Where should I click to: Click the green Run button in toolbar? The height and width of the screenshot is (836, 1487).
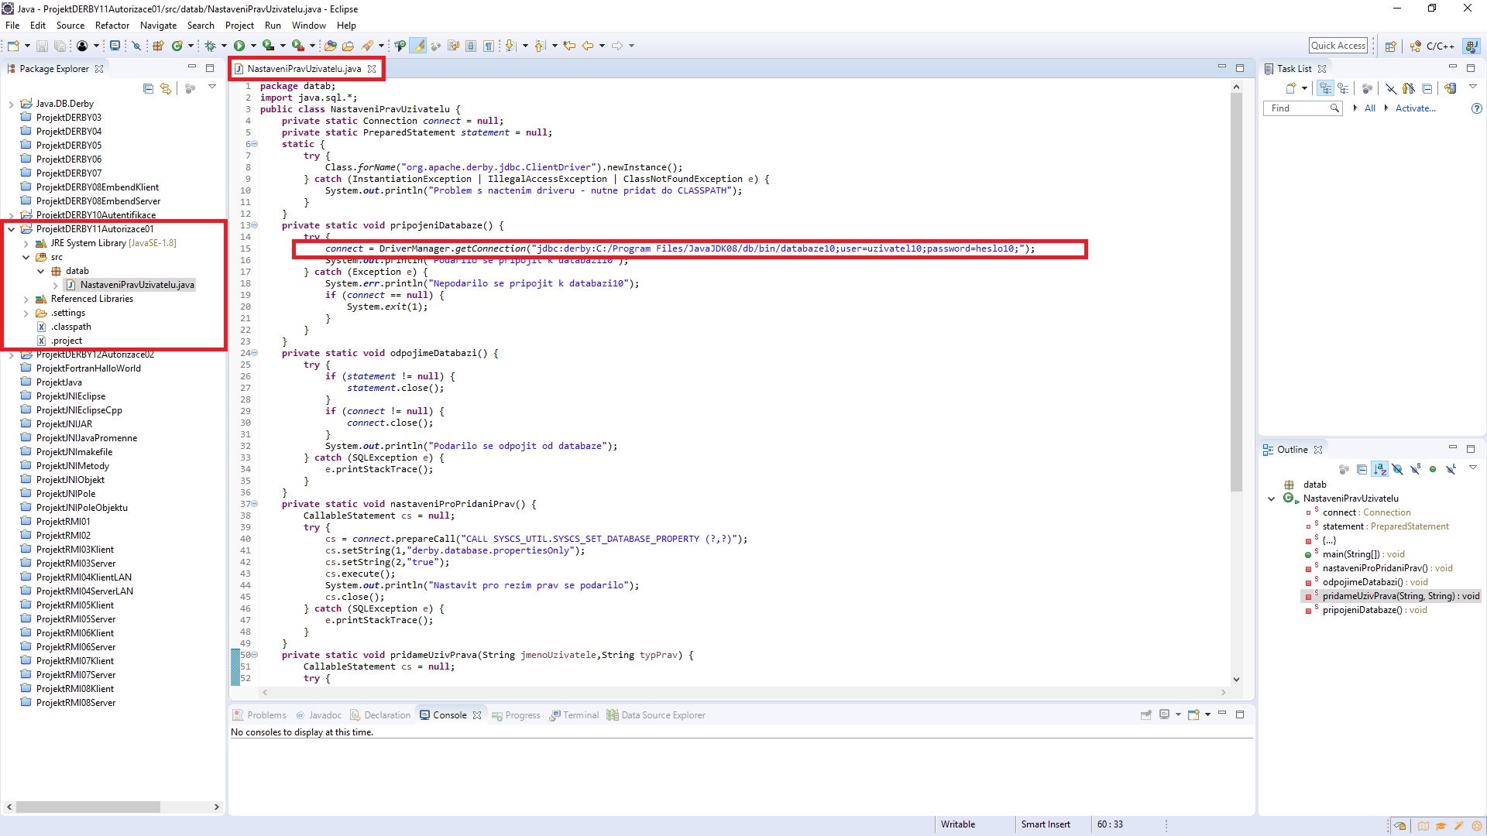tap(239, 46)
